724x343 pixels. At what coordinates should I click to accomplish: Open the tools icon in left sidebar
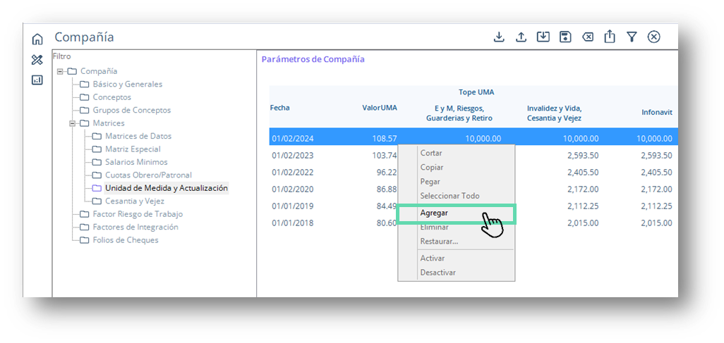[37, 60]
